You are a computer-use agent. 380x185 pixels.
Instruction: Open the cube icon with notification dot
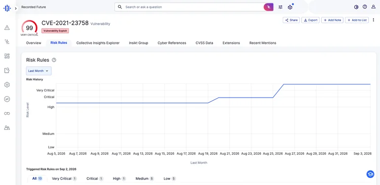click(290, 7)
